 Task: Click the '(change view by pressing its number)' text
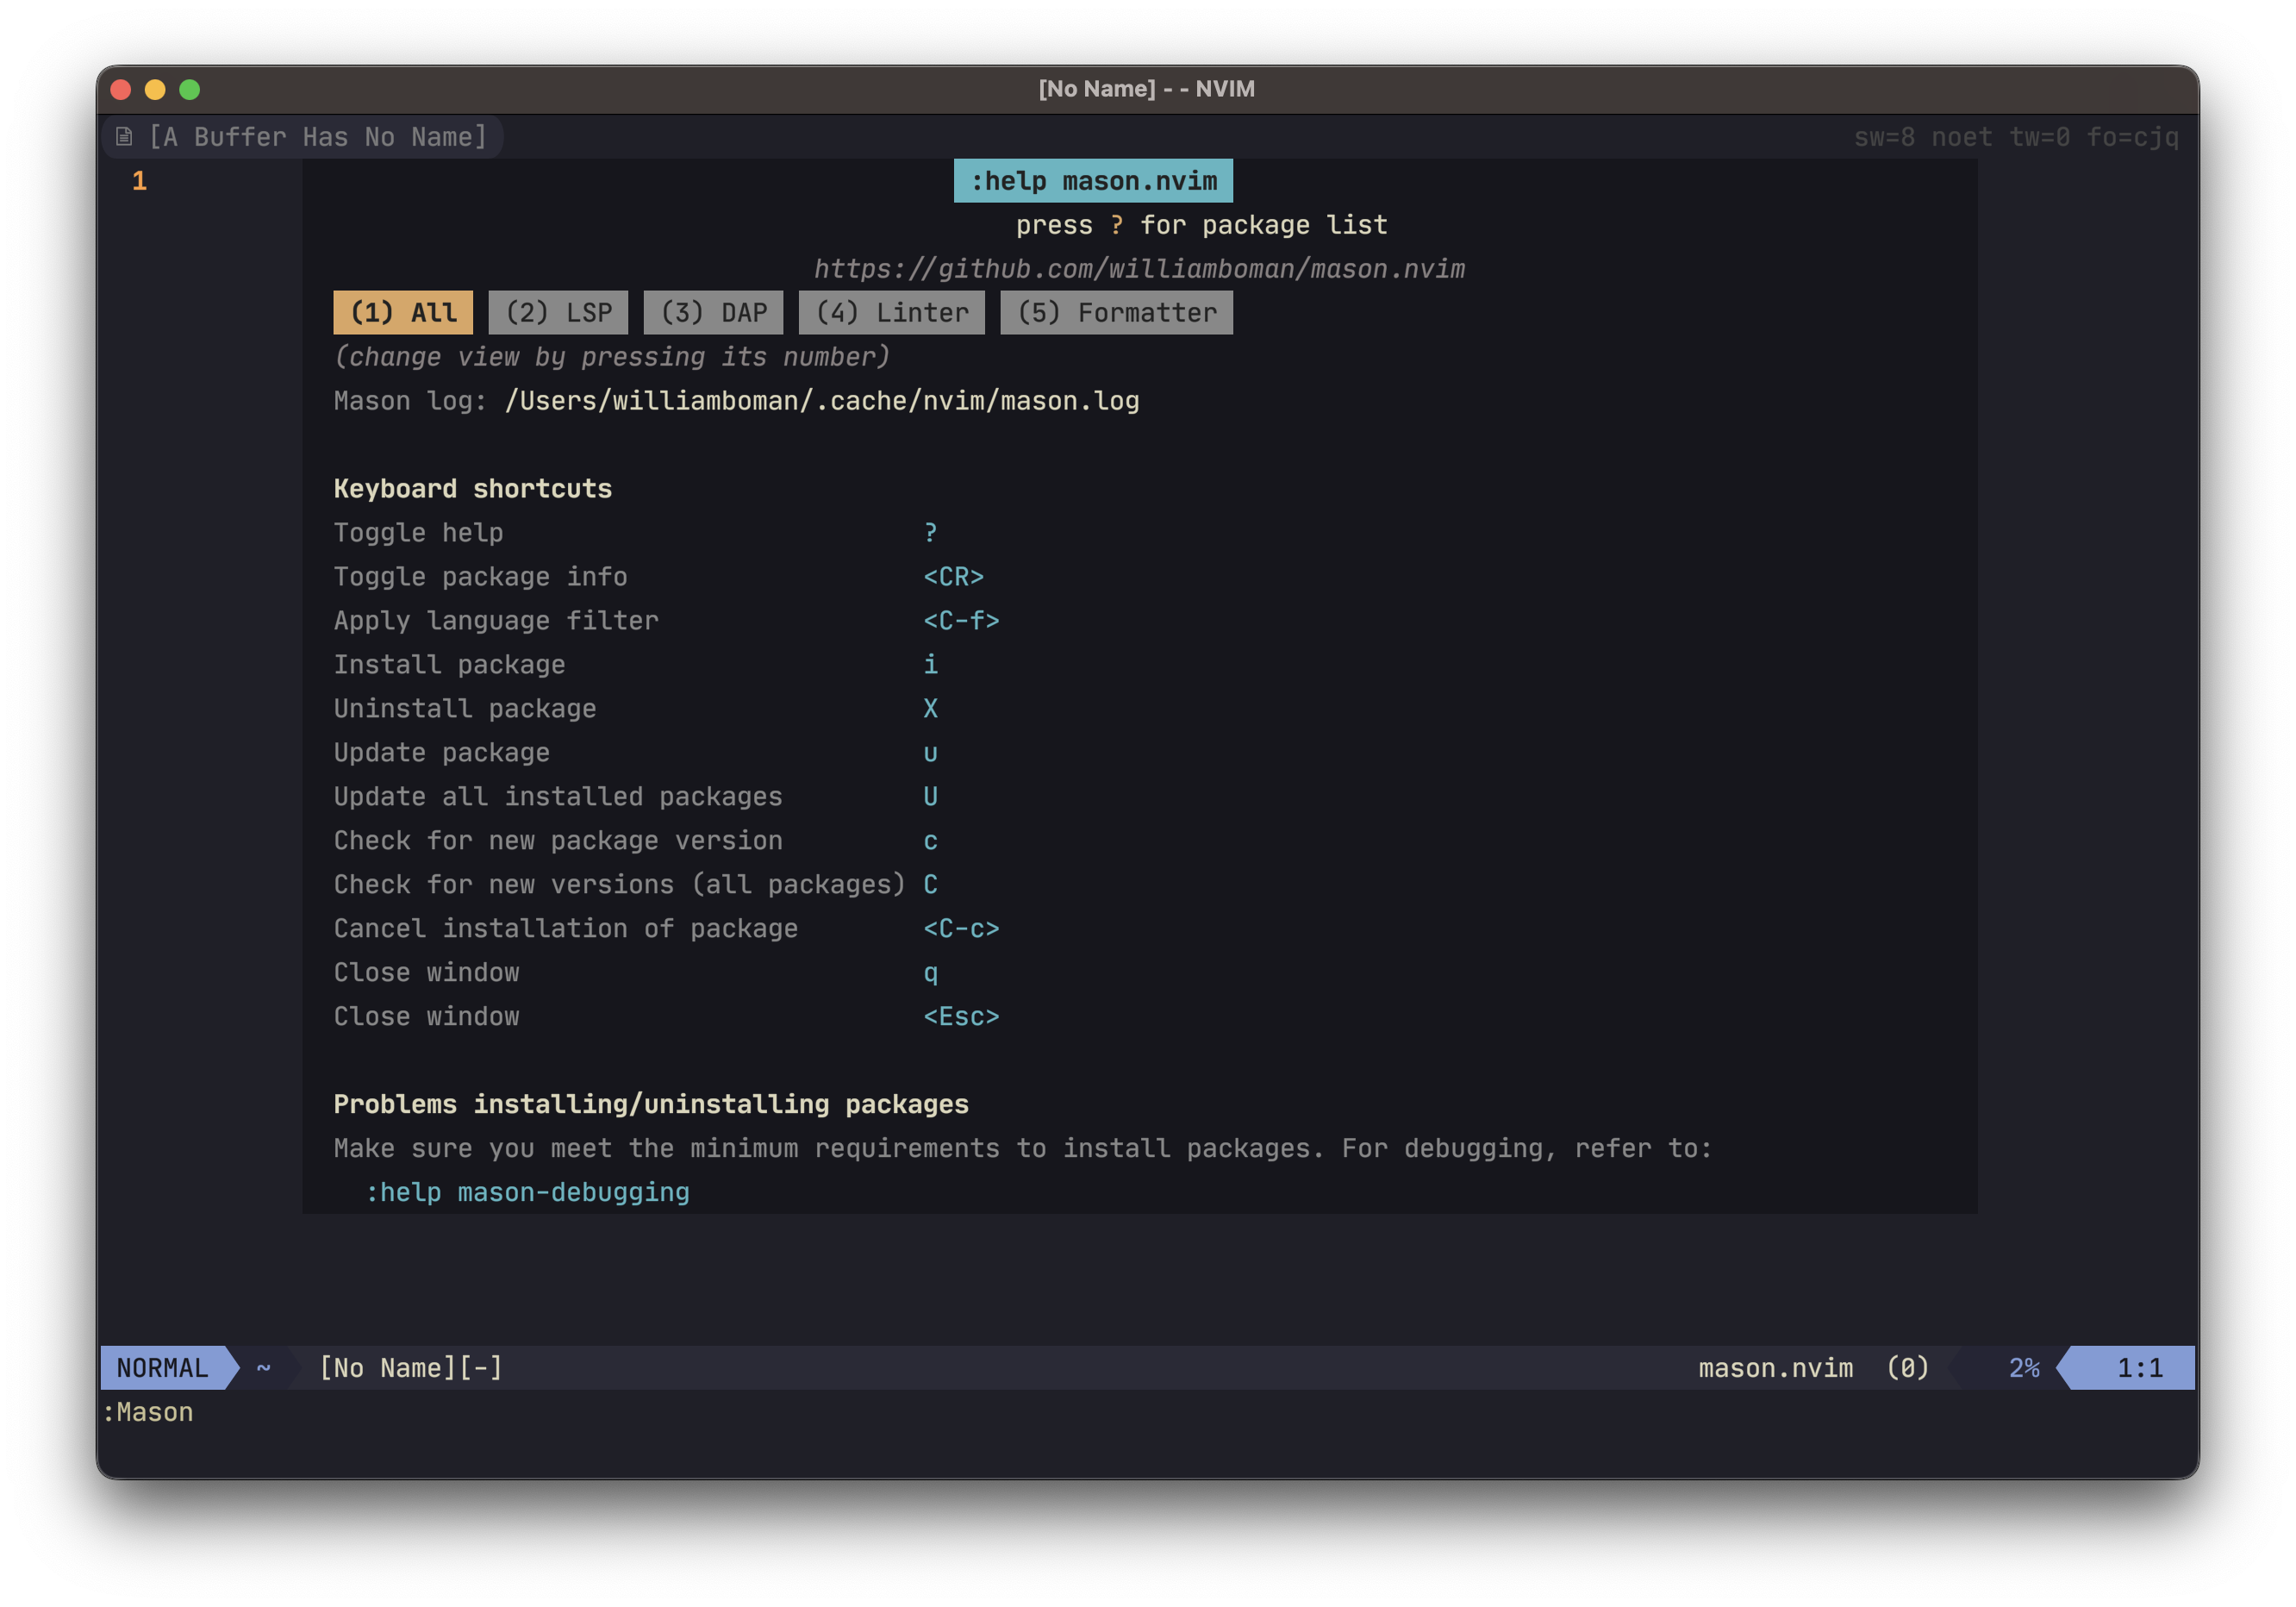(x=612, y=357)
